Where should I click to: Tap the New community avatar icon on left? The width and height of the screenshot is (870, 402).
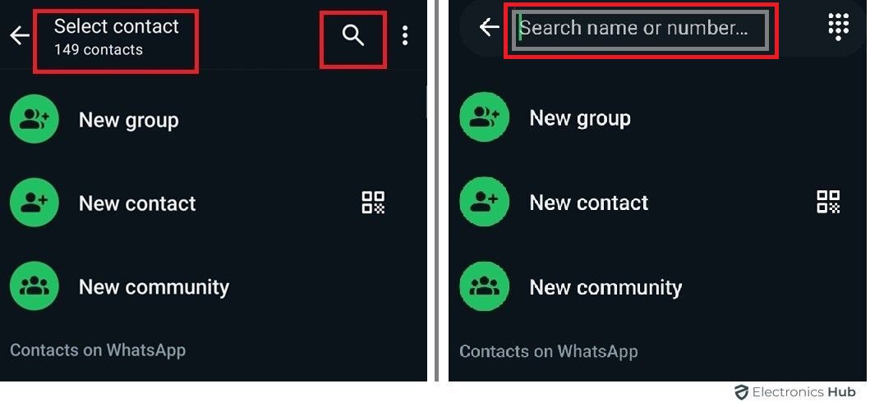click(35, 286)
